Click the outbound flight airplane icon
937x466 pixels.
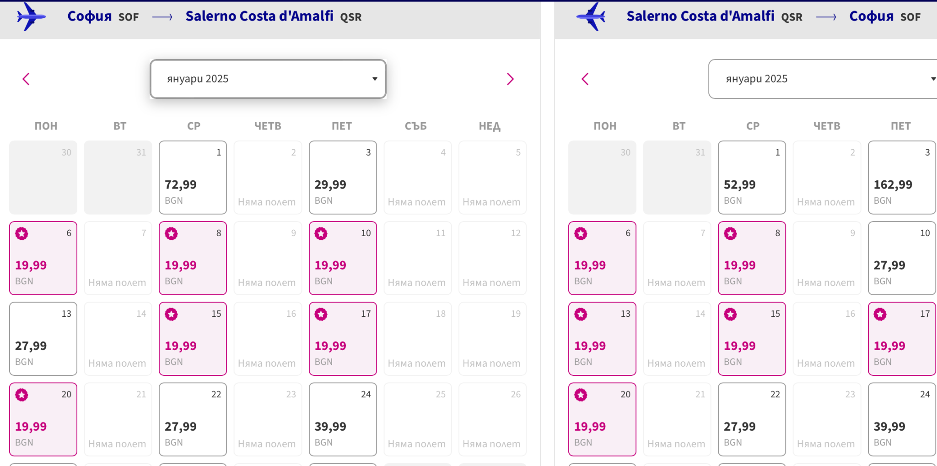coord(31,17)
